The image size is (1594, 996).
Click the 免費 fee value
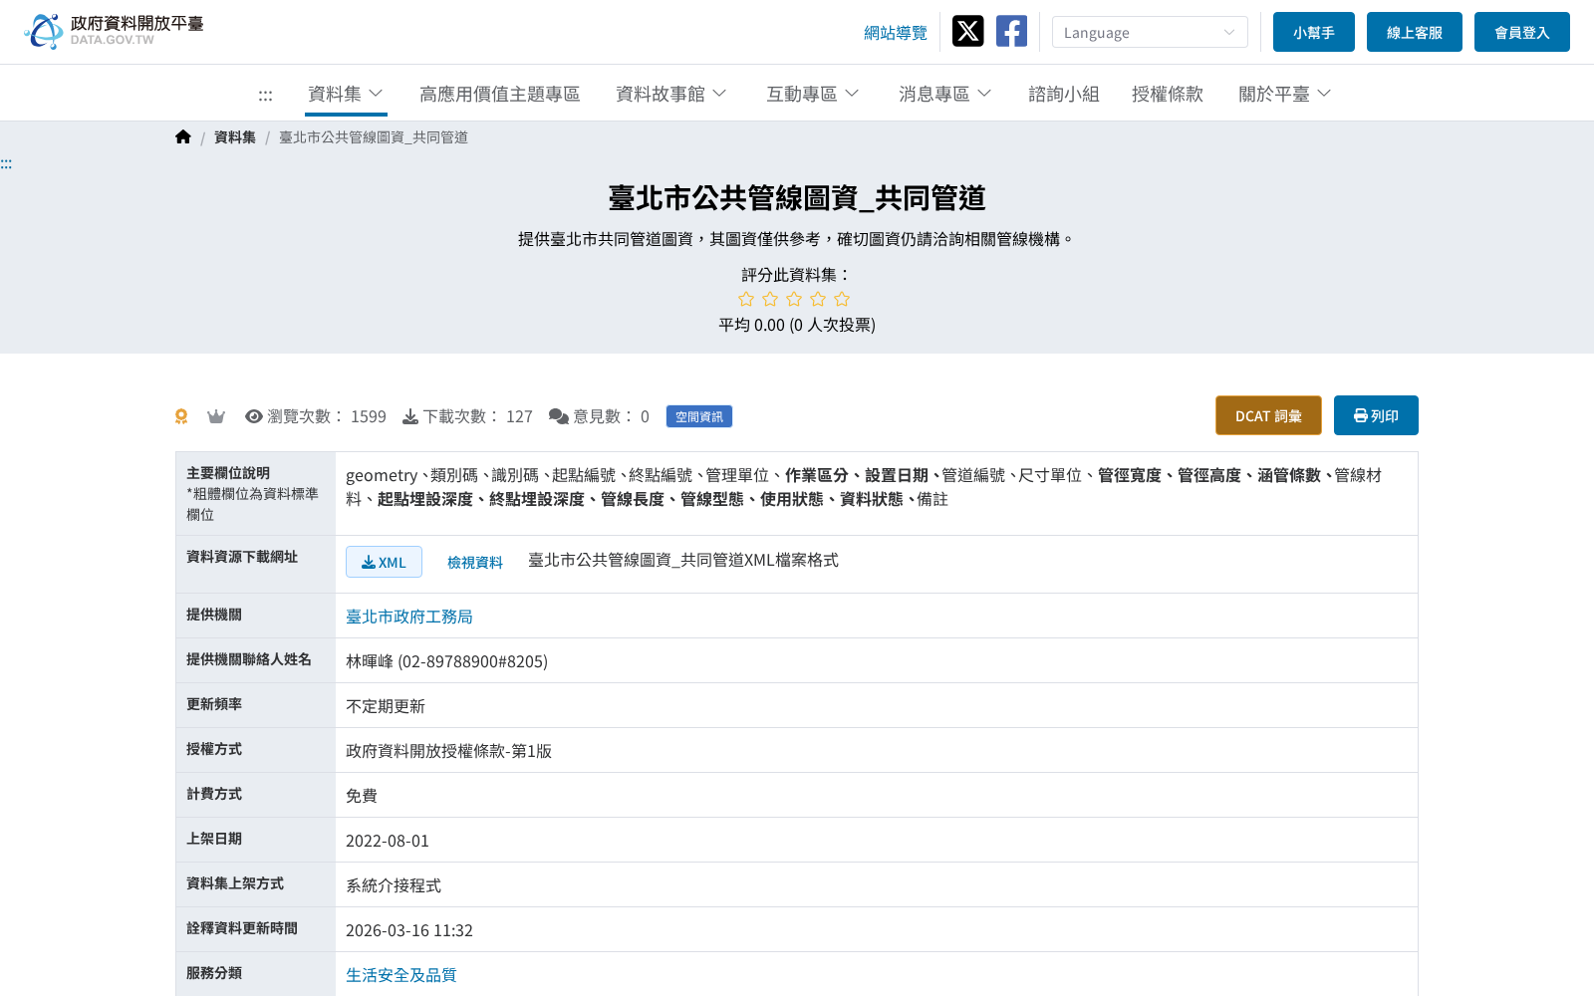362,796
